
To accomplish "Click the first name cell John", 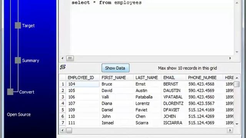I will tap(116, 116).
